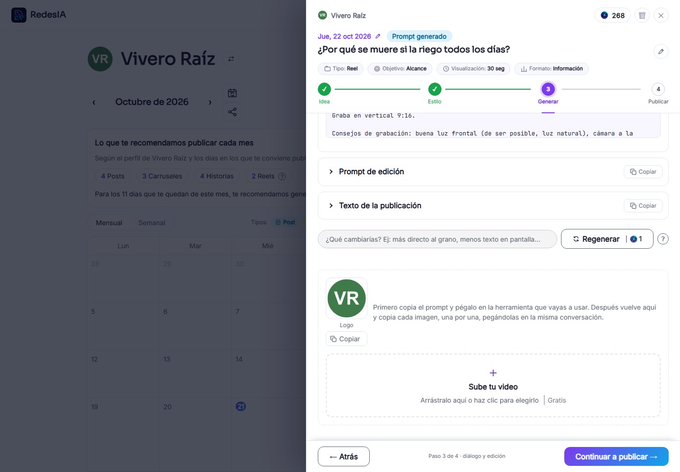Screen dimensions: 680x472
Task: Click the Objetivo: Alcance chip
Action: (400, 69)
